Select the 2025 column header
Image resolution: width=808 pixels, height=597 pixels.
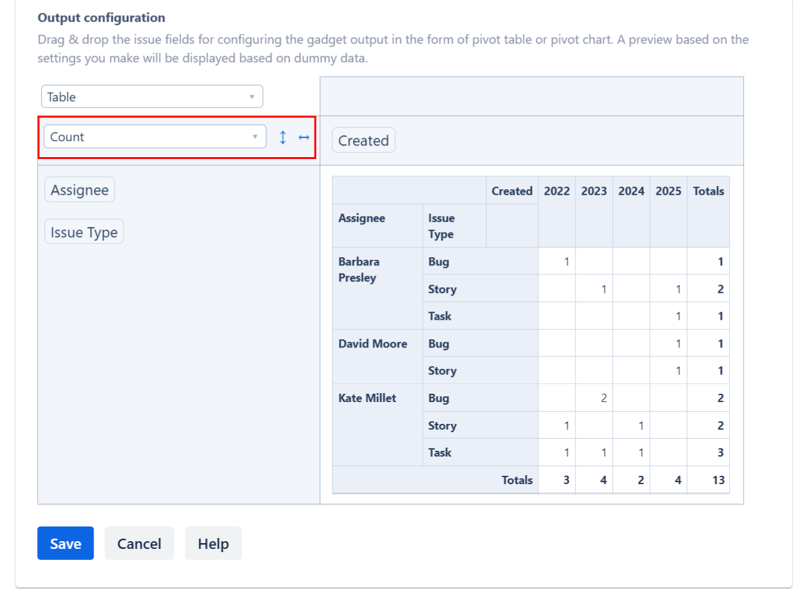click(x=668, y=191)
